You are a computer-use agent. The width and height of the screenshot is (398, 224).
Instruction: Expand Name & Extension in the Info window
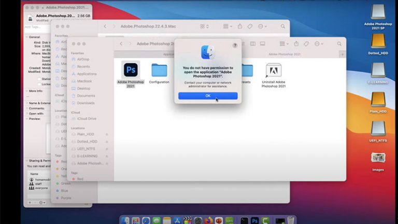point(26,103)
